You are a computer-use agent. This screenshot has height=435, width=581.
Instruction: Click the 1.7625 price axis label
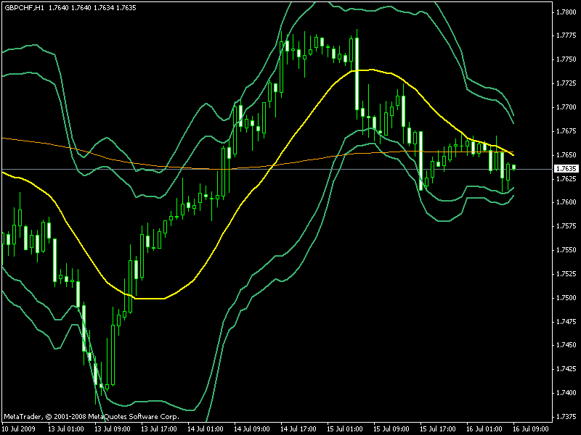(566, 178)
